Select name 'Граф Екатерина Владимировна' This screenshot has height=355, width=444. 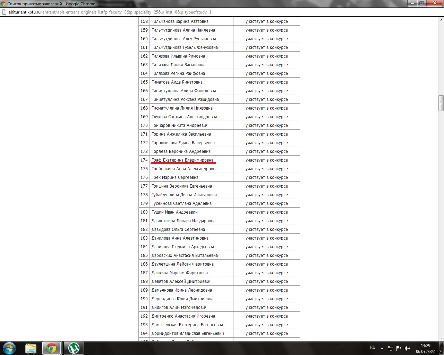pyautogui.click(x=182, y=160)
